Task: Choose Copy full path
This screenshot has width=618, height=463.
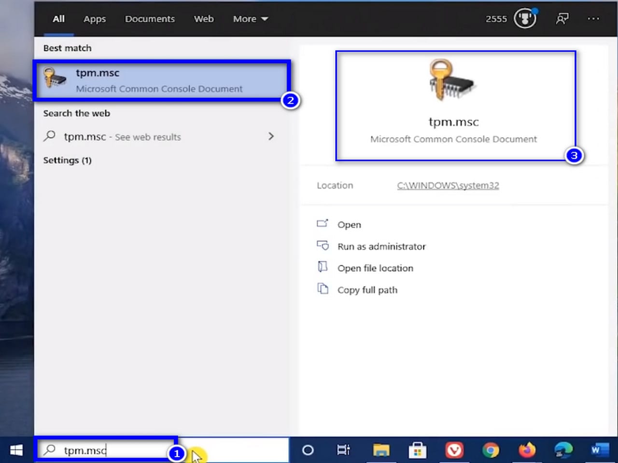Action: (367, 290)
